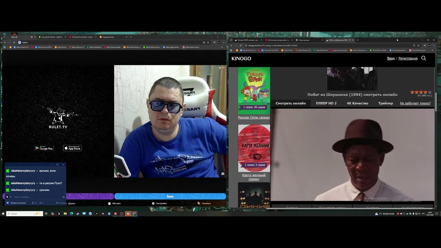This screenshot has height=248, width=441.
Task: Expand the chat identity dropdown next to R
Action: click(10, 197)
